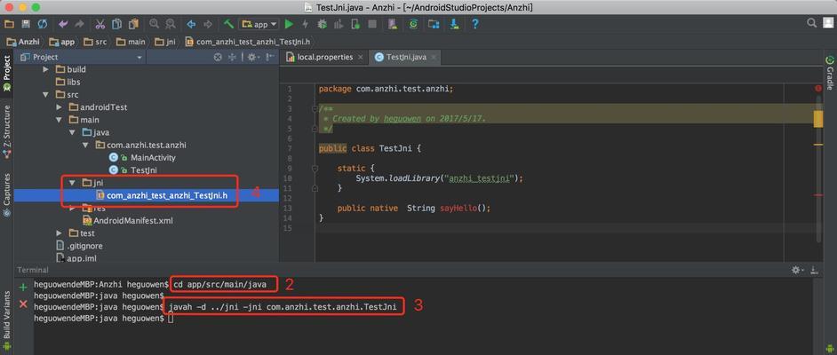Click the Copy icon in toolbar

[116, 24]
